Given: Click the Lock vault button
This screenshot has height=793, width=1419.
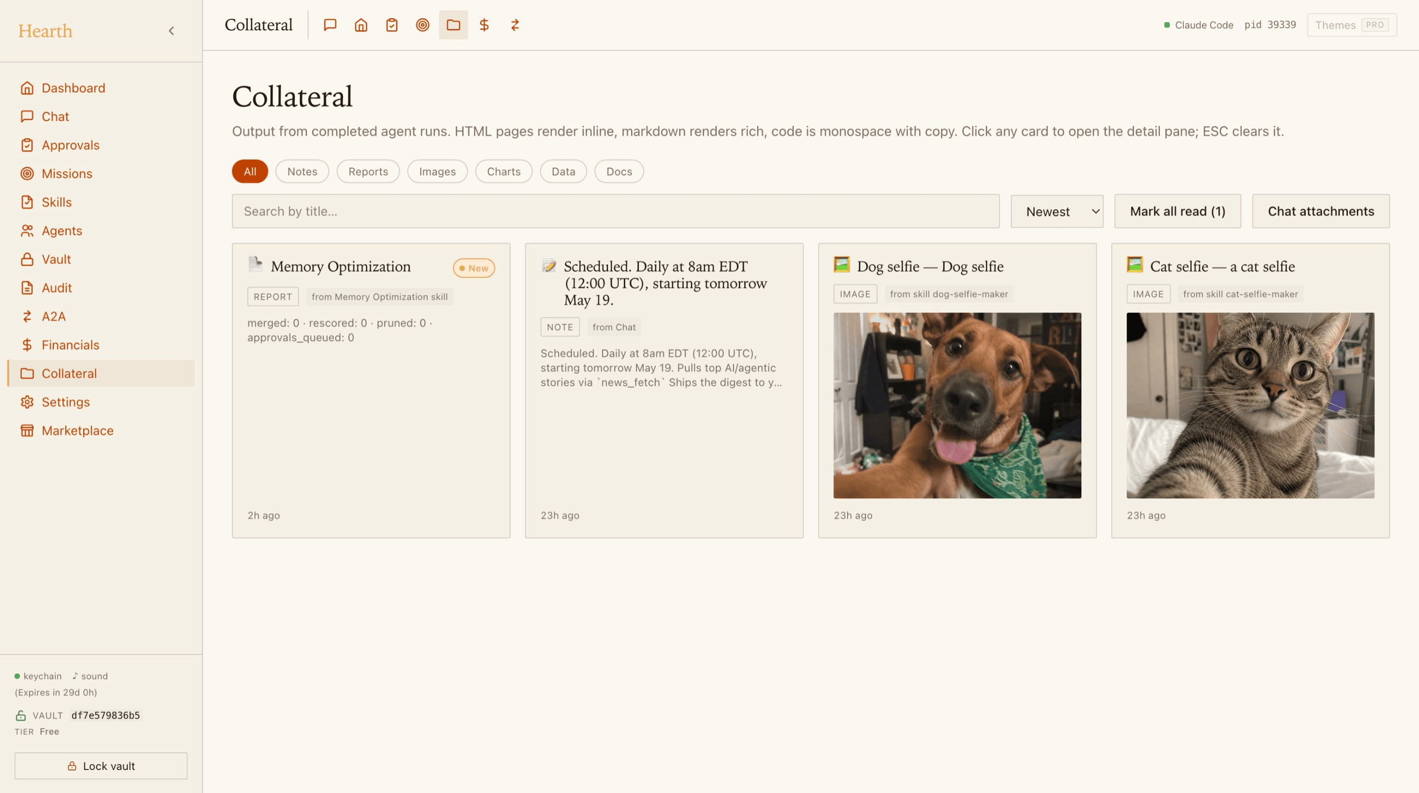Looking at the screenshot, I should coord(101,766).
